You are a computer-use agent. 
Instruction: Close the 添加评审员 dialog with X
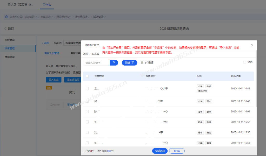coord(252,45)
